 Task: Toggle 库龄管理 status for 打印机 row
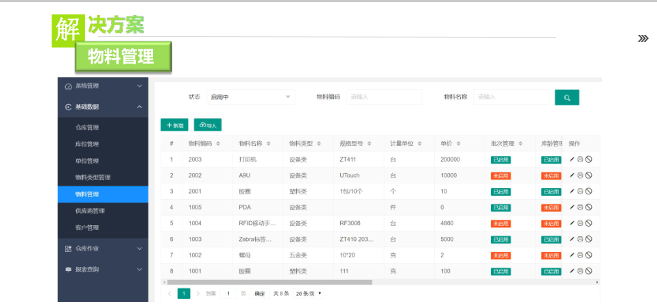click(551, 159)
